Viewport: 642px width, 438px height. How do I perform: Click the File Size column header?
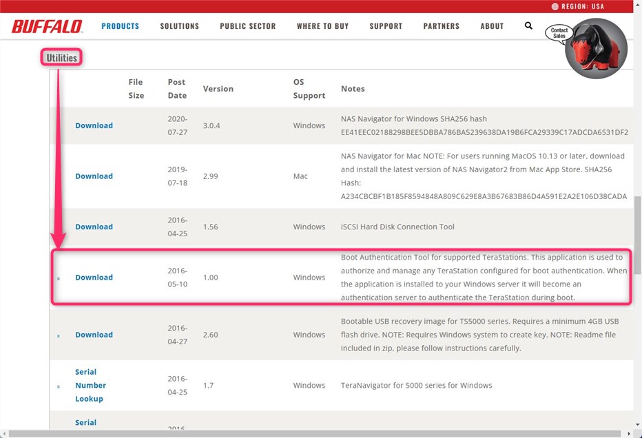coord(136,88)
